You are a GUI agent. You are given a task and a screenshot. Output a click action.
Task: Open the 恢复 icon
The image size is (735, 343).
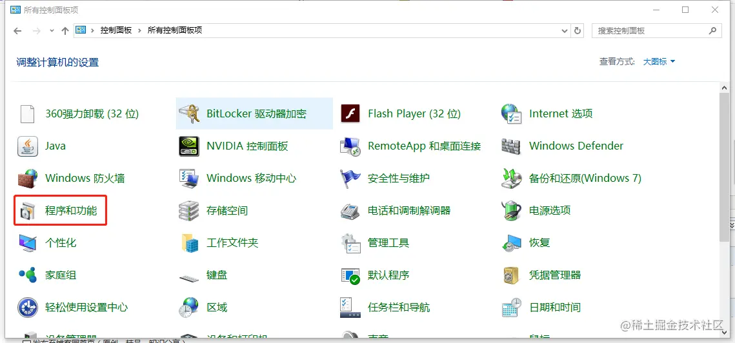(x=511, y=243)
